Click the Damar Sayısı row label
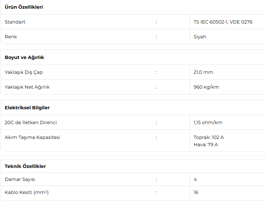 click(x=20, y=179)
